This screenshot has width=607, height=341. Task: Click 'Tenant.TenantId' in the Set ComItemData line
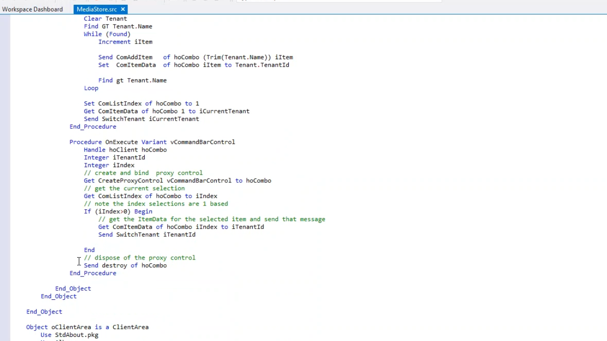[x=262, y=65]
